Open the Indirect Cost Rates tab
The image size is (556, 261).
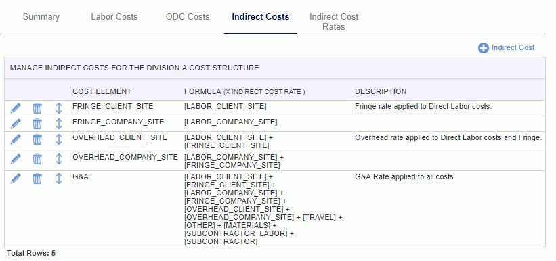pos(334,22)
